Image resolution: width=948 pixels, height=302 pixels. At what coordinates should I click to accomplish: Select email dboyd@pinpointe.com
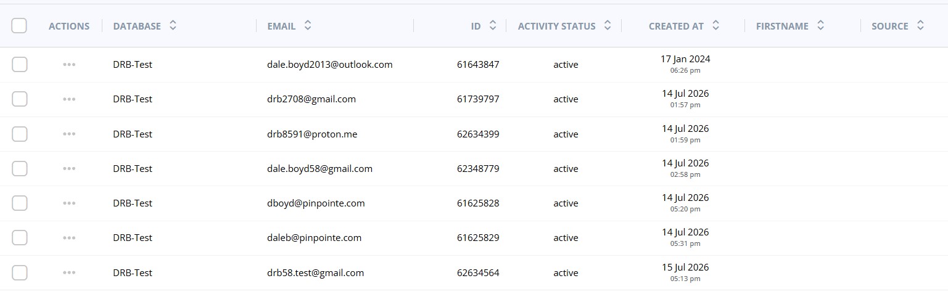316,203
